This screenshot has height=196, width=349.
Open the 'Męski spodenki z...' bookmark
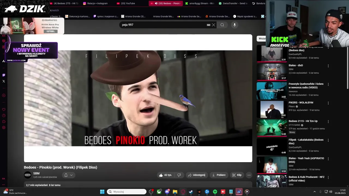(245, 16)
